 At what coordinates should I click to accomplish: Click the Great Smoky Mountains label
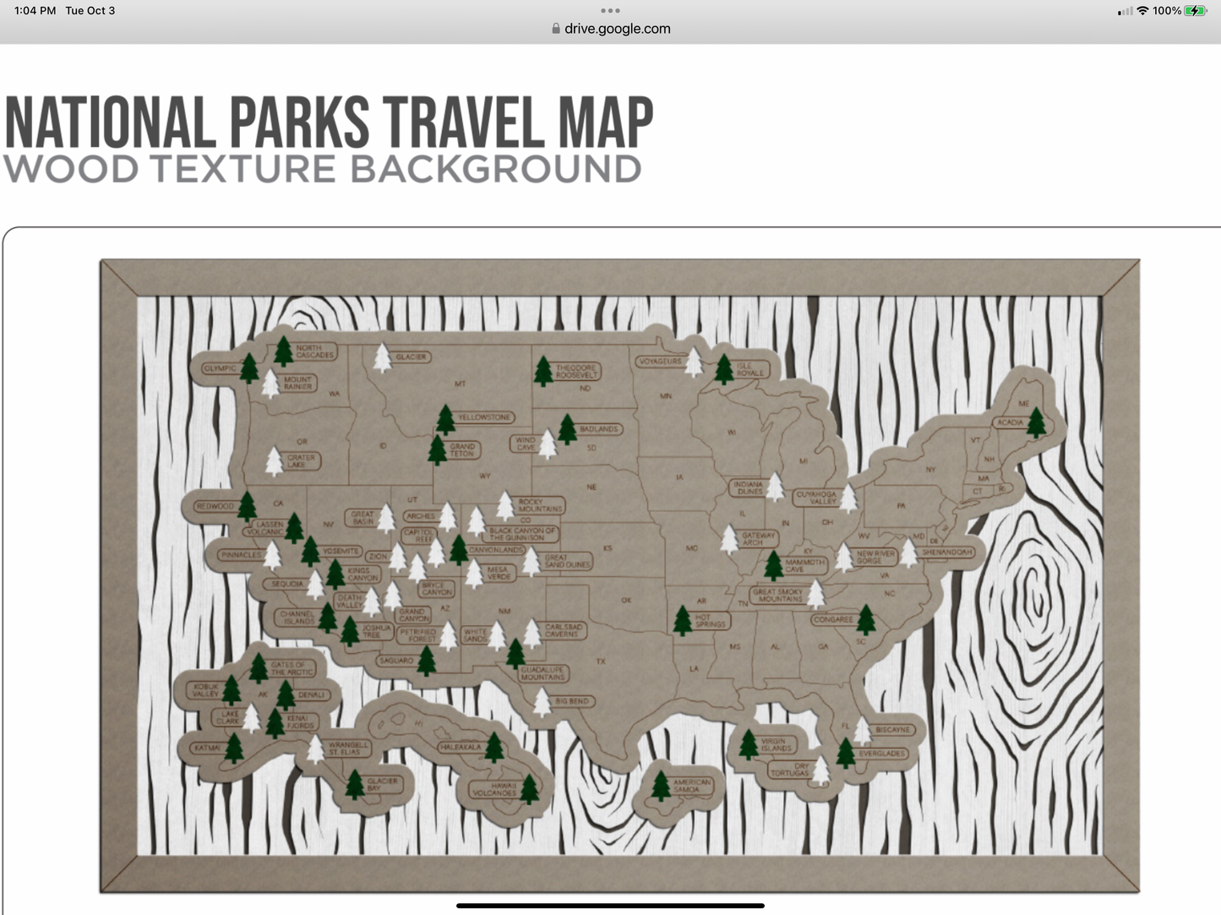(x=778, y=594)
